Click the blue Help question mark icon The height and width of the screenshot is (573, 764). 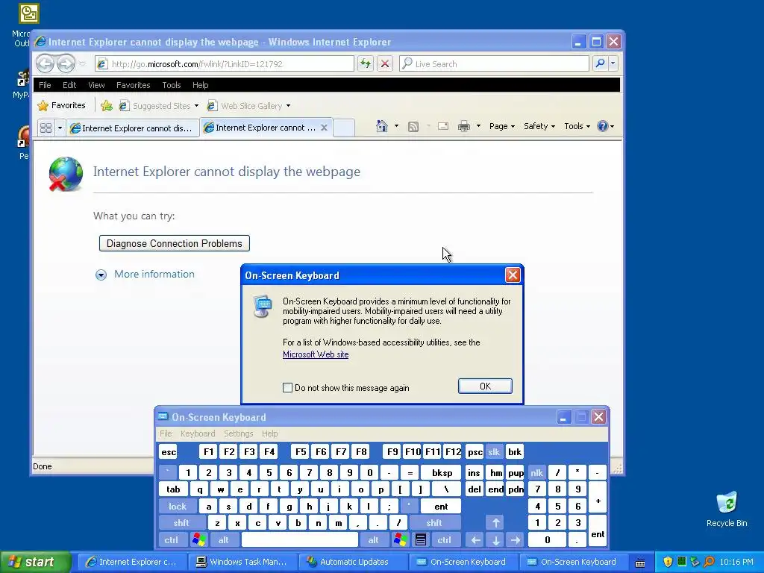click(603, 126)
